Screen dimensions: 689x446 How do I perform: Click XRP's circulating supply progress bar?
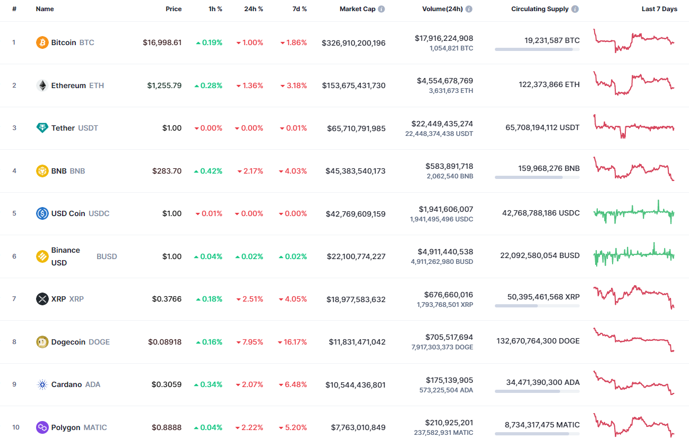point(537,305)
